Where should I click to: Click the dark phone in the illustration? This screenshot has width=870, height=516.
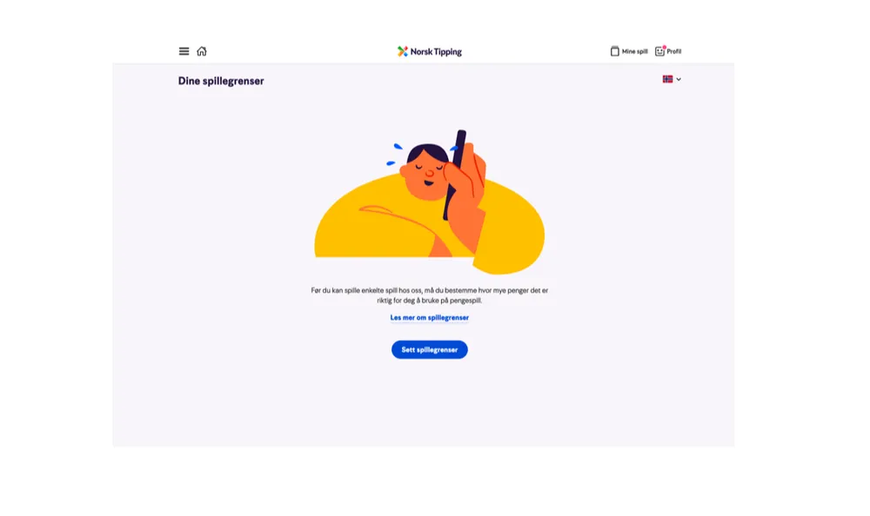pos(454,175)
